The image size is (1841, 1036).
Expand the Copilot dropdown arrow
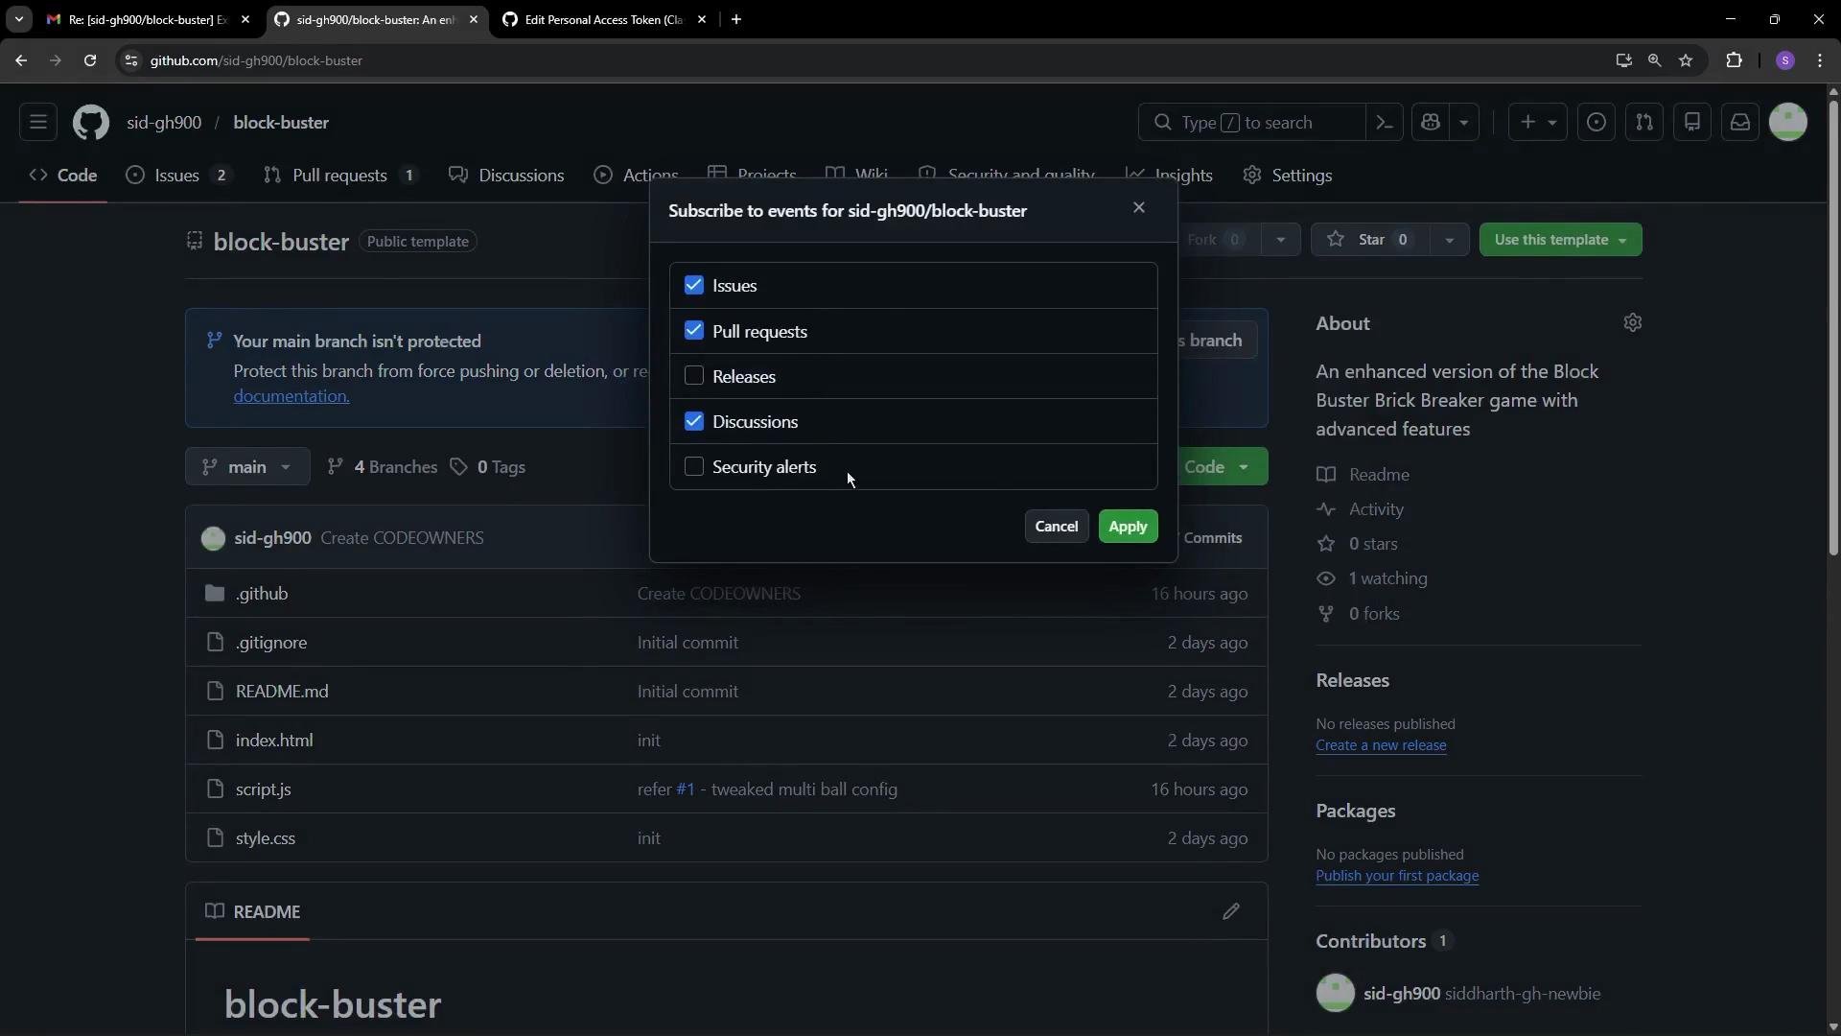tap(1464, 123)
